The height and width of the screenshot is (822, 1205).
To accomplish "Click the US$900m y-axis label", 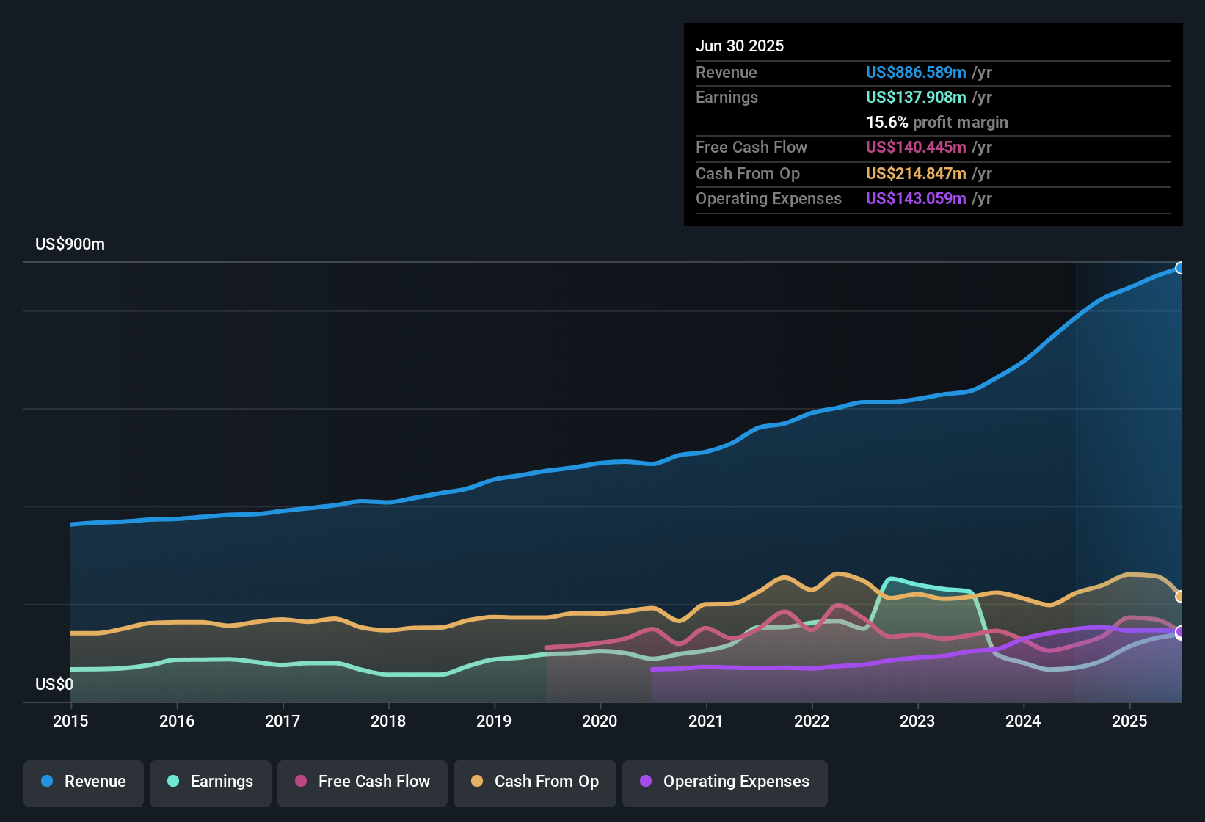I will click(x=70, y=244).
